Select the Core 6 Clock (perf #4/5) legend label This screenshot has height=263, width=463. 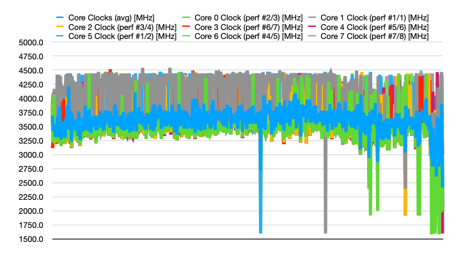(239, 36)
